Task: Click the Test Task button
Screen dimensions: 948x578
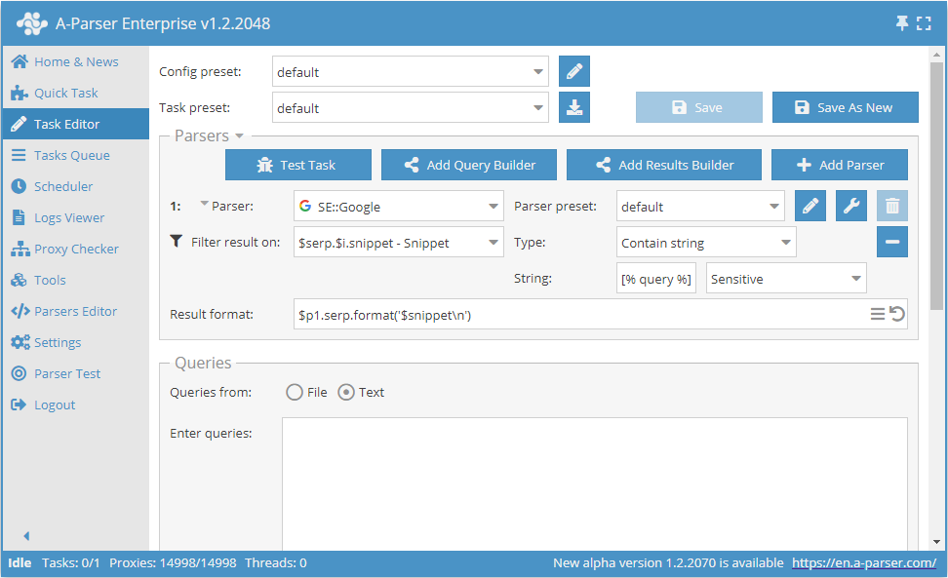Action: [x=298, y=165]
